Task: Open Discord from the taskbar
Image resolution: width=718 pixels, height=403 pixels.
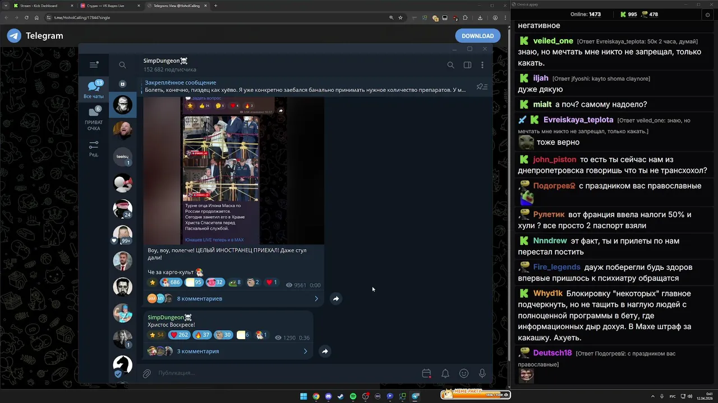Action: (x=328, y=396)
